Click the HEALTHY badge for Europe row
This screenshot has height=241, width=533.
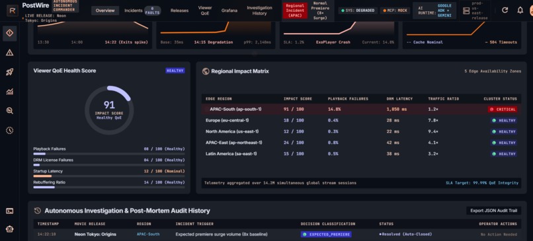(x=504, y=120)
